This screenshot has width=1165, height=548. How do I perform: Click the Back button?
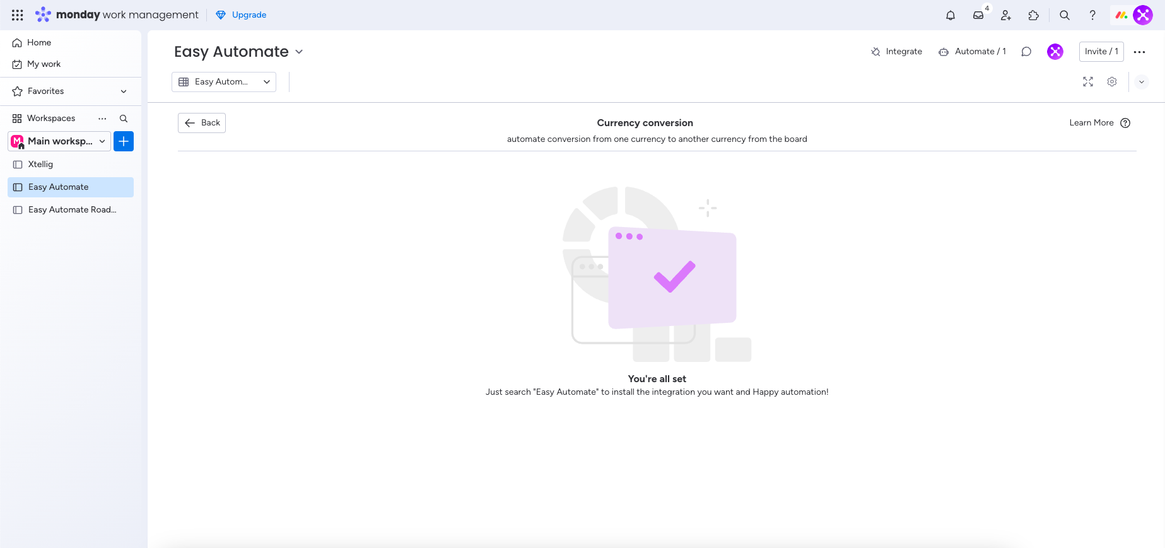coord(202,123)
